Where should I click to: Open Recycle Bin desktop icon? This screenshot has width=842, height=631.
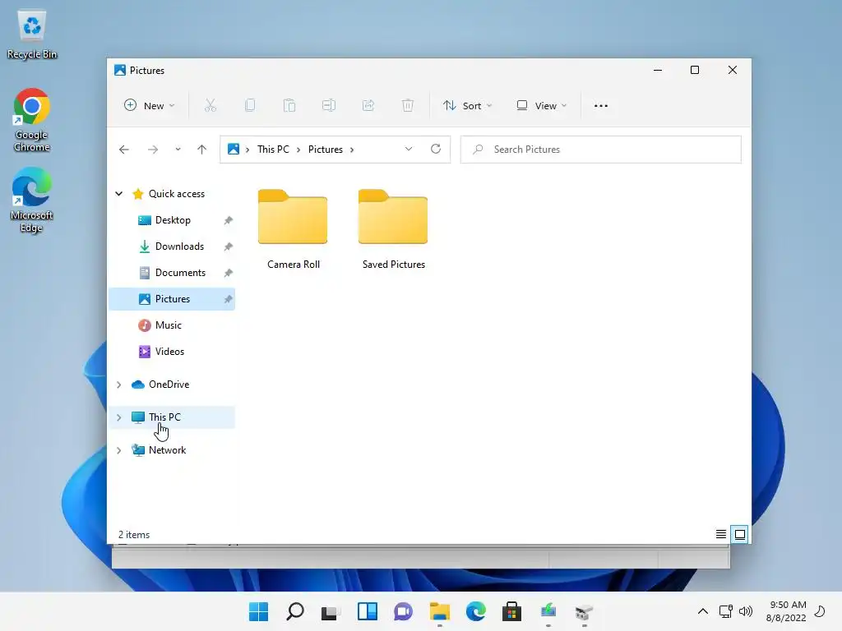click(32, 35)
